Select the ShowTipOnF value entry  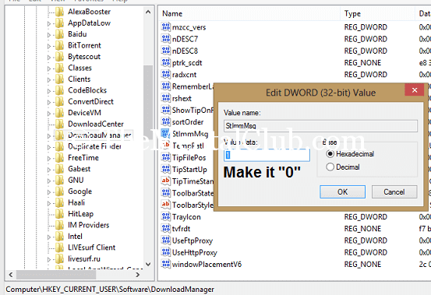pos(193,110)
